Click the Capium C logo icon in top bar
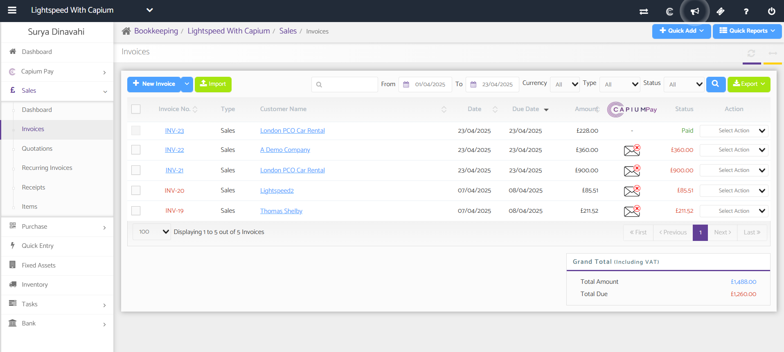784x352 pixels. click(x=669, y=11)
